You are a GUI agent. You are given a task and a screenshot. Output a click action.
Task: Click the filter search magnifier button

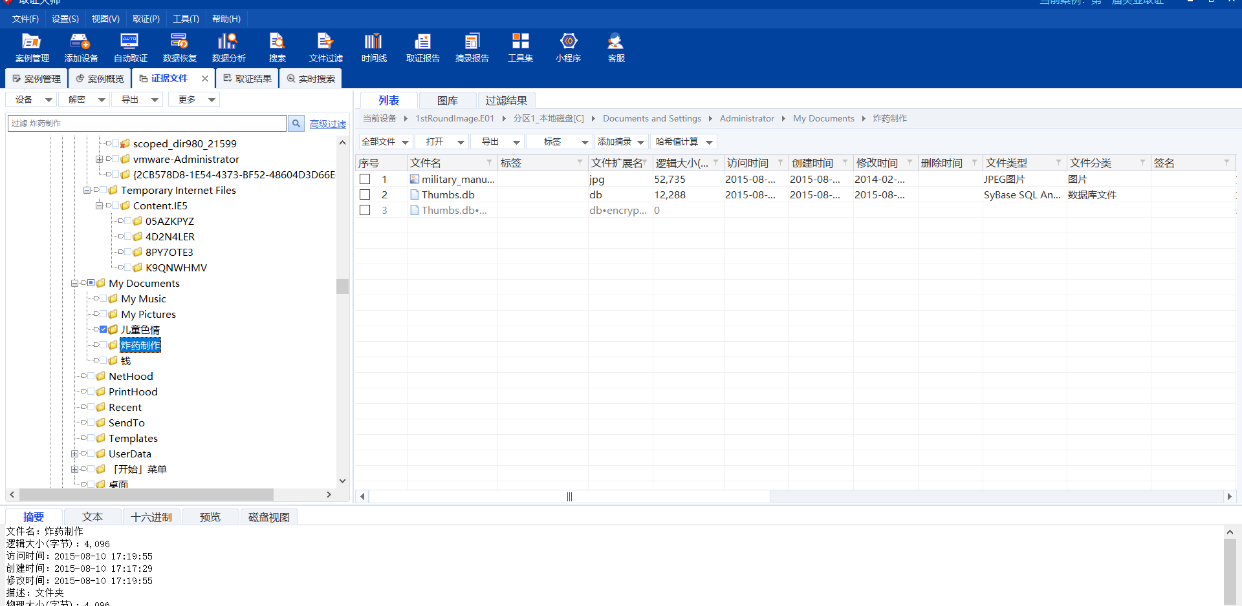(x=296, y=123)
